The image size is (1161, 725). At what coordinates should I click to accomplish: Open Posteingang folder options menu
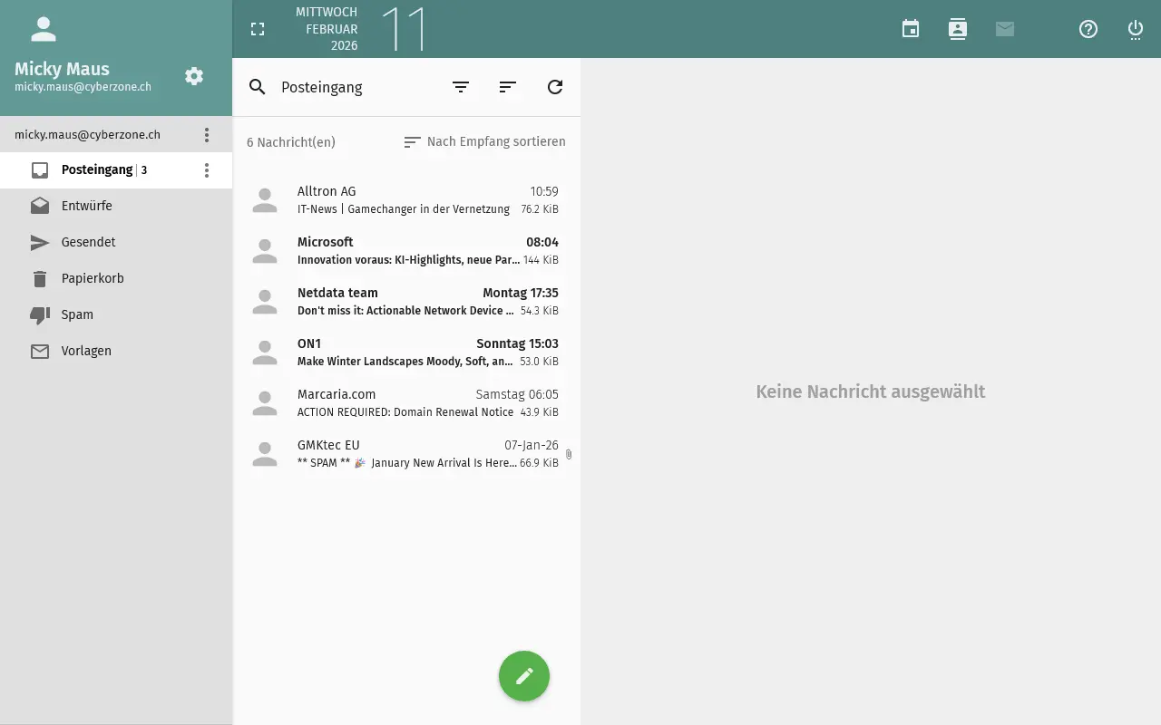coord(207,170)
